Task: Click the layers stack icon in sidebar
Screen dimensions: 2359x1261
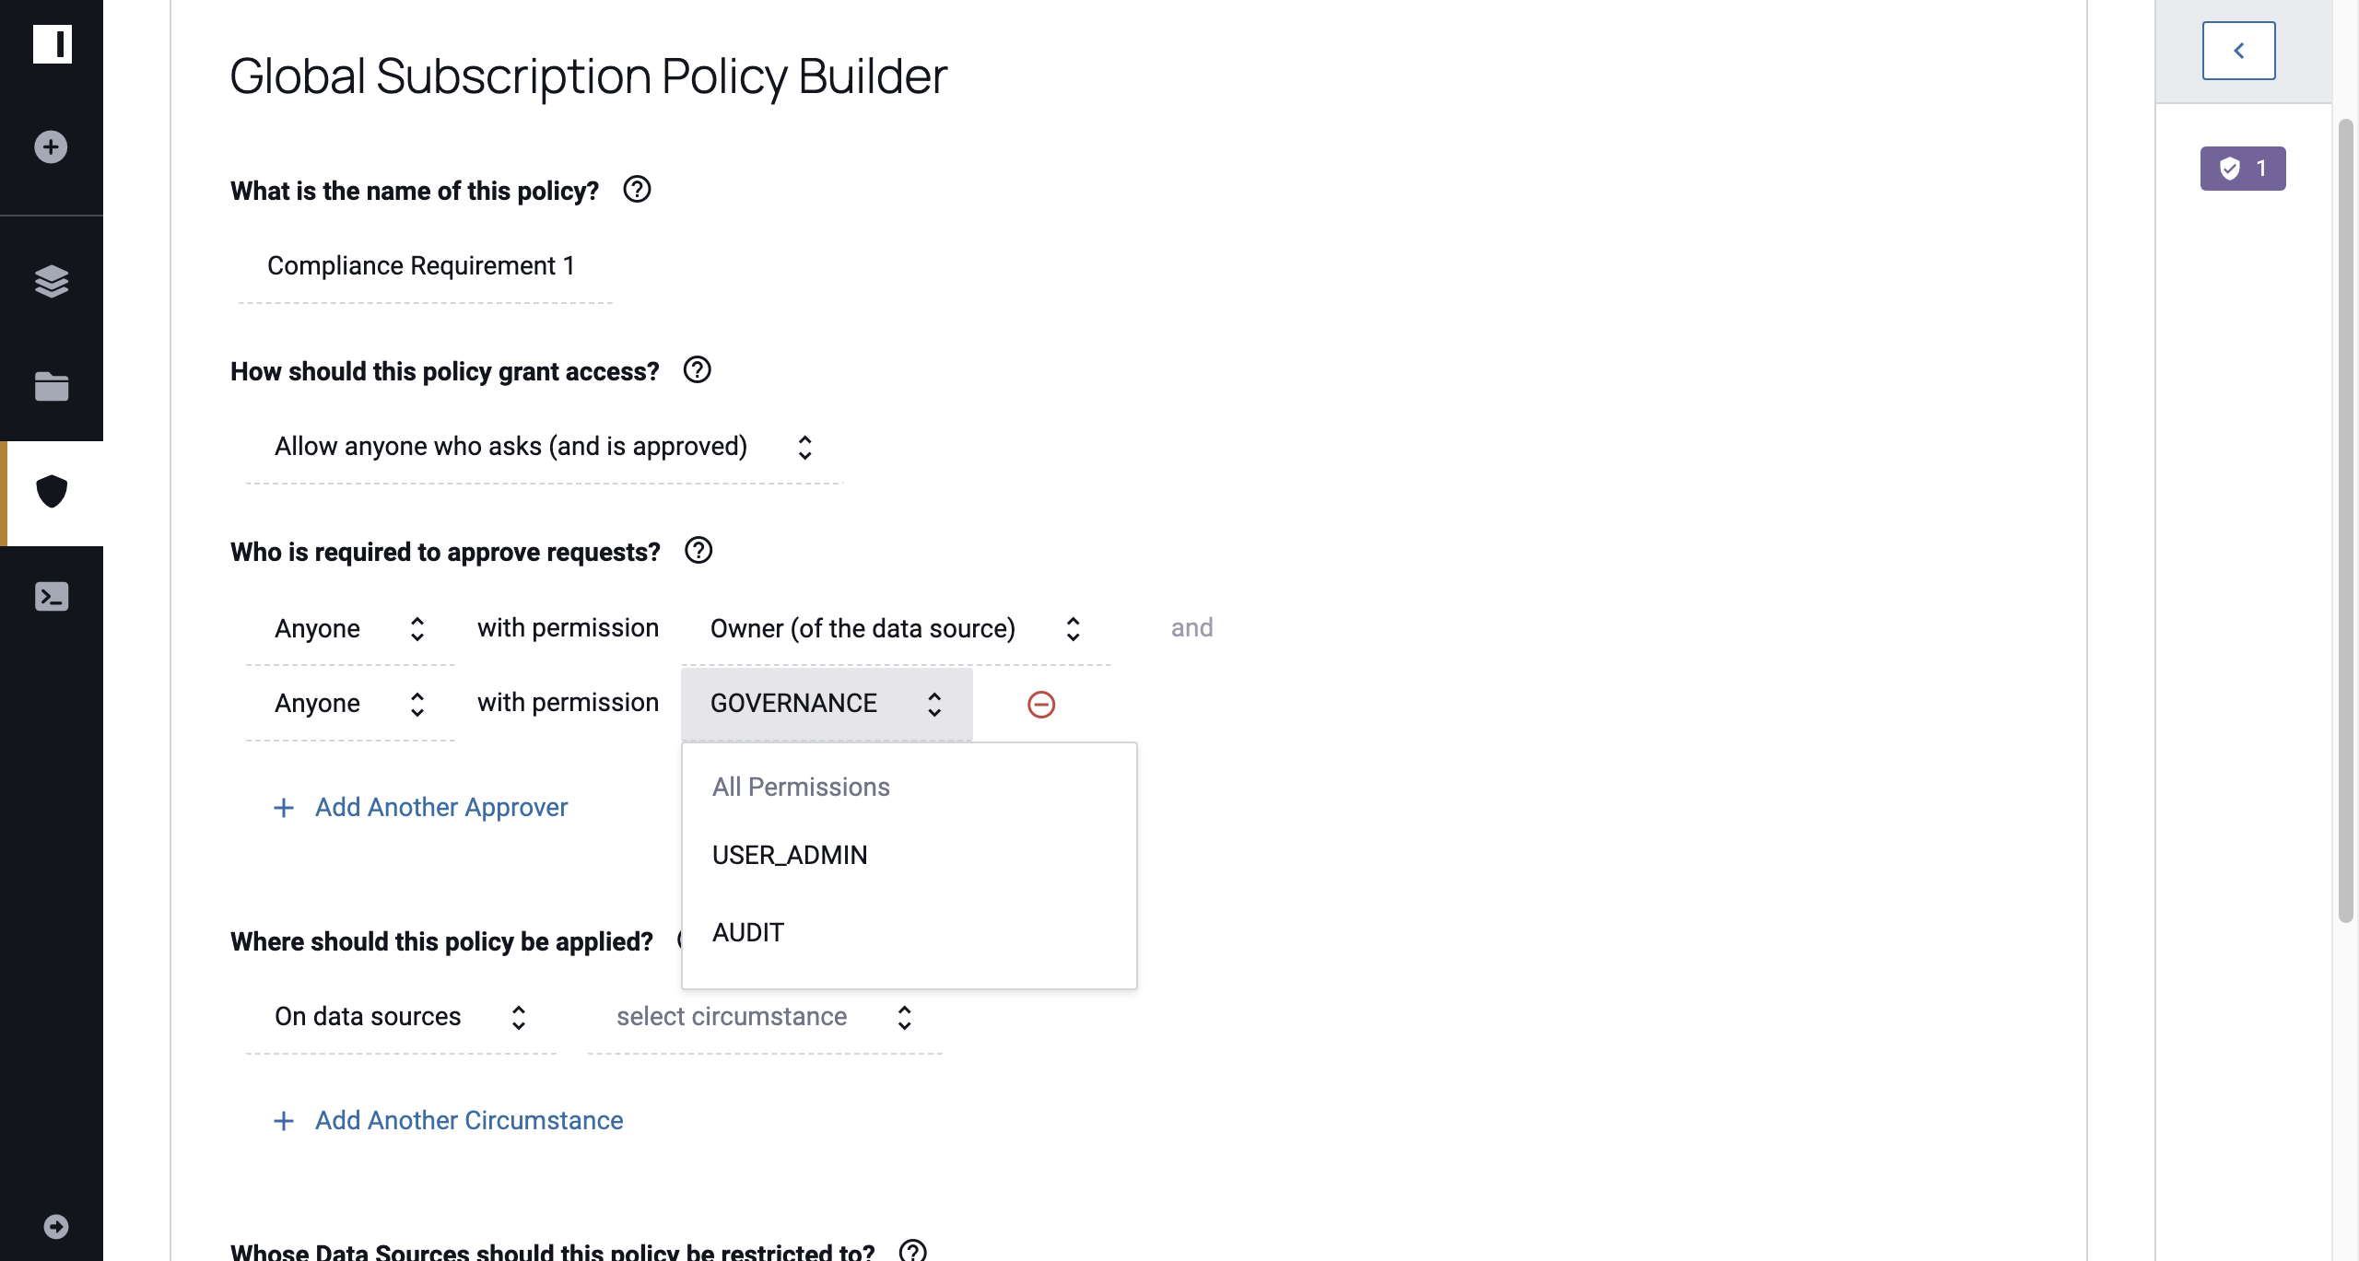Action: (52, 282)
